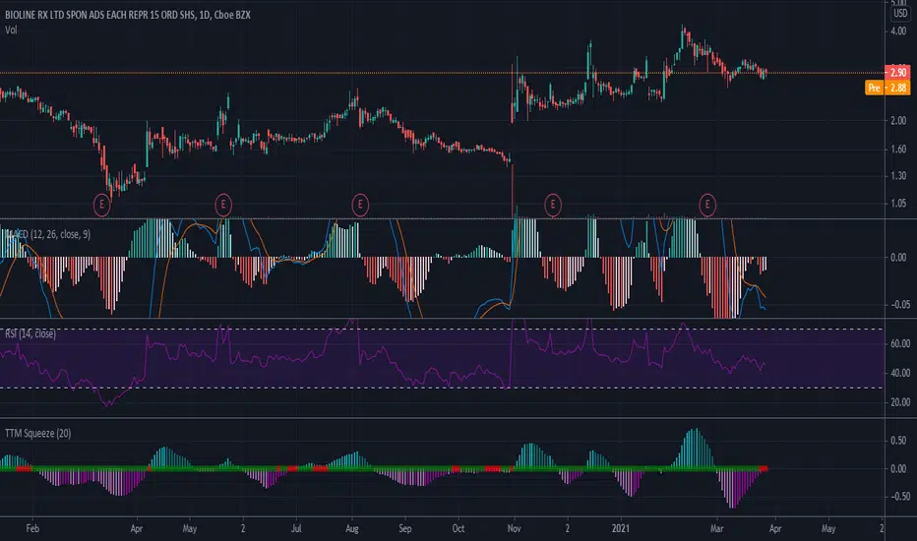This screenshot has height=541, width=917.
Task: Select the Vol indicator label
Action: pos(11,30)
